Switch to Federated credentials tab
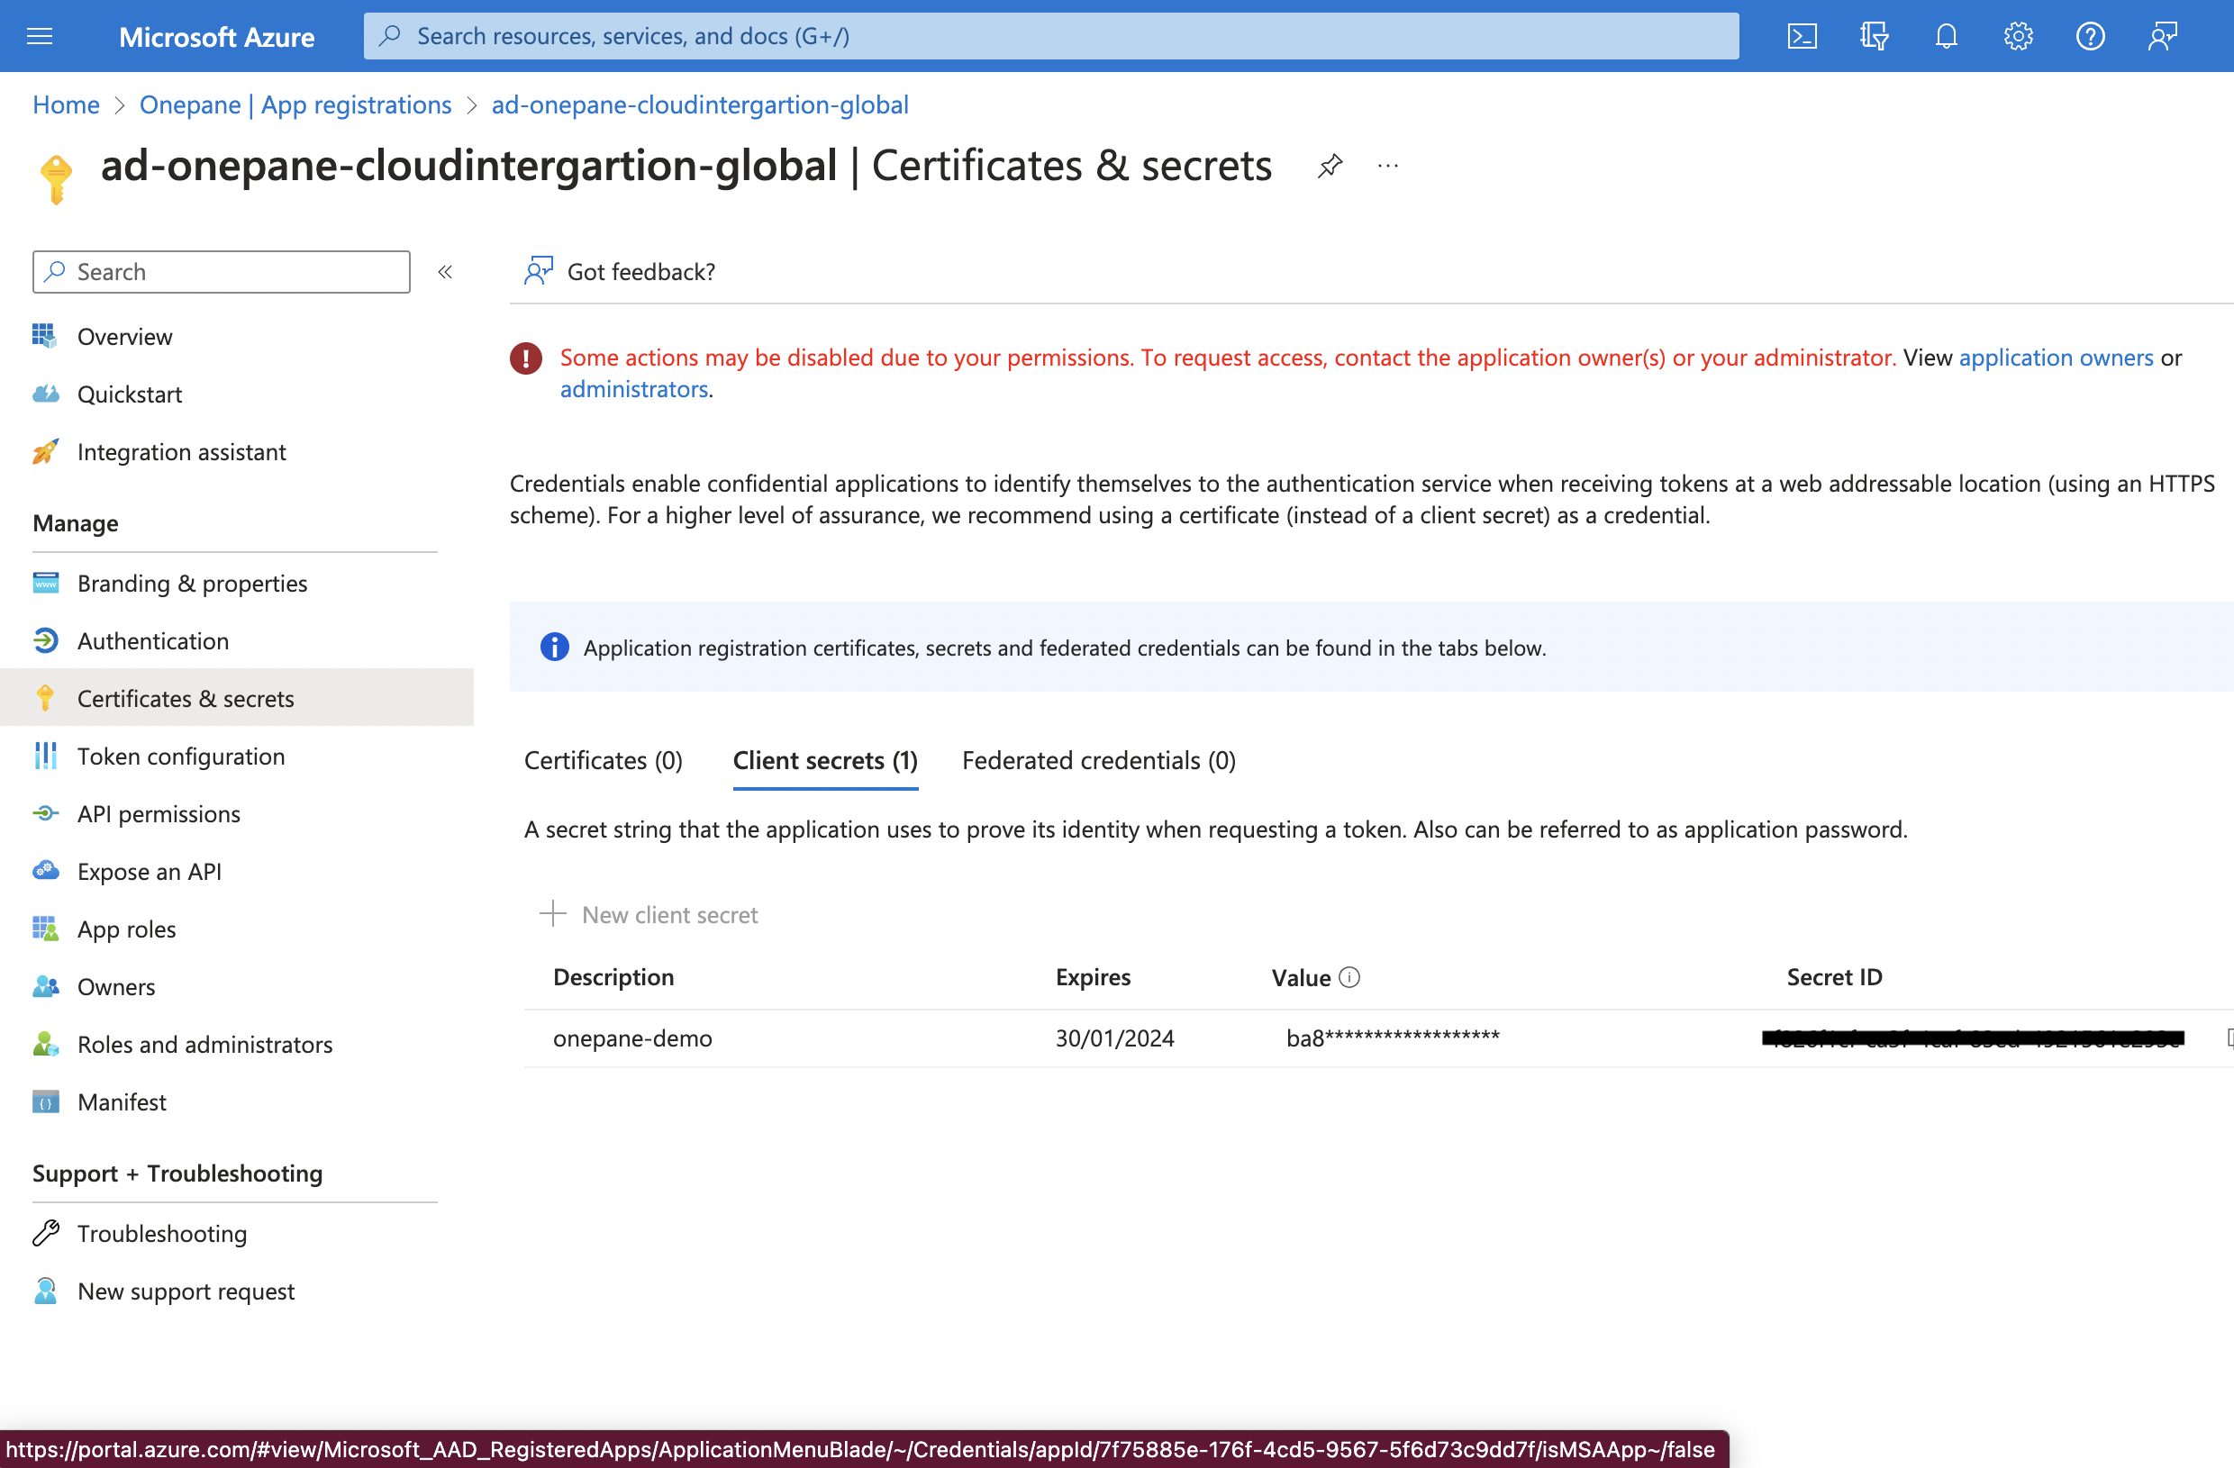Screen dimensions: 2234x1468 click(x=1101, y=758)
